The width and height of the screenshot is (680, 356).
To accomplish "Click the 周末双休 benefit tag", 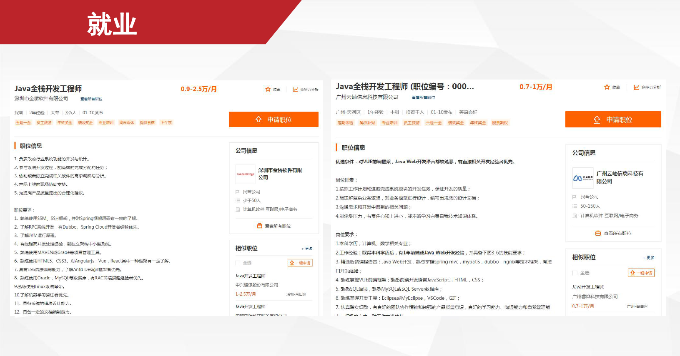I will pos(127,123).
